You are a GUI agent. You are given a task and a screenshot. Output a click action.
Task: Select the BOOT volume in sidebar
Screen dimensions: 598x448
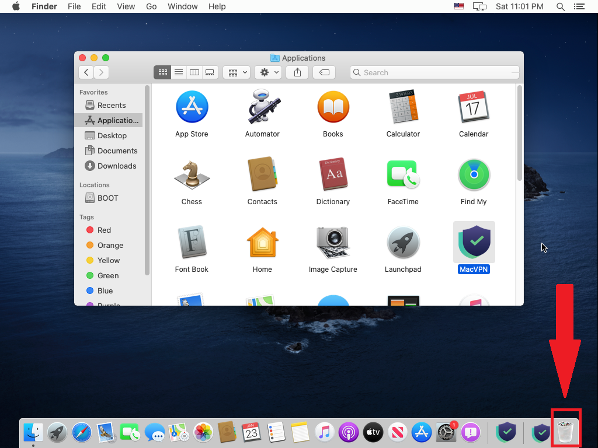tap(108, 198)
